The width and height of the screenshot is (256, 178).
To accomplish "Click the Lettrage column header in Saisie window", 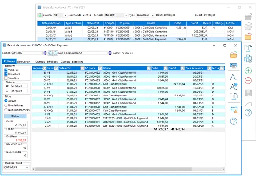I will [x=219, y=23].
